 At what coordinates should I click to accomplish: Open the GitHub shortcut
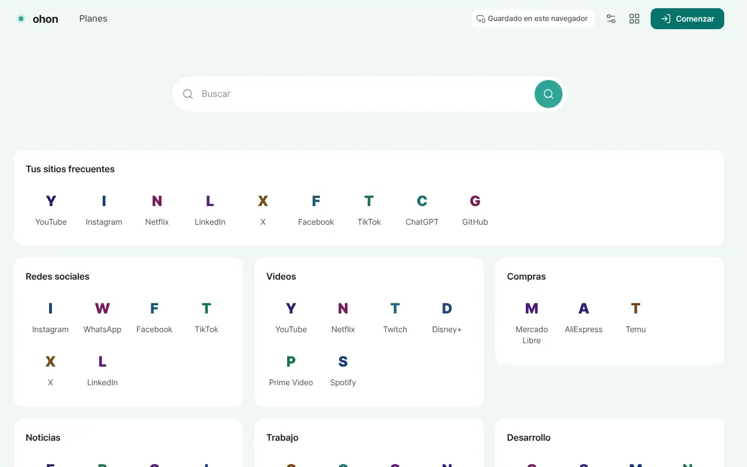click(475, 210)
